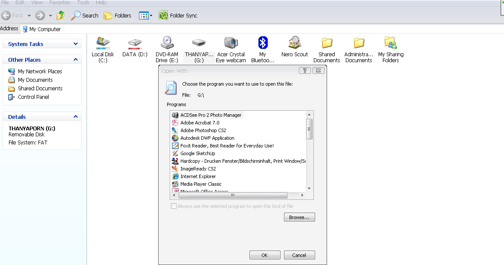Toggle the Folders pane toolbar button
Screen dimensions: 504x265
point(117,15)
